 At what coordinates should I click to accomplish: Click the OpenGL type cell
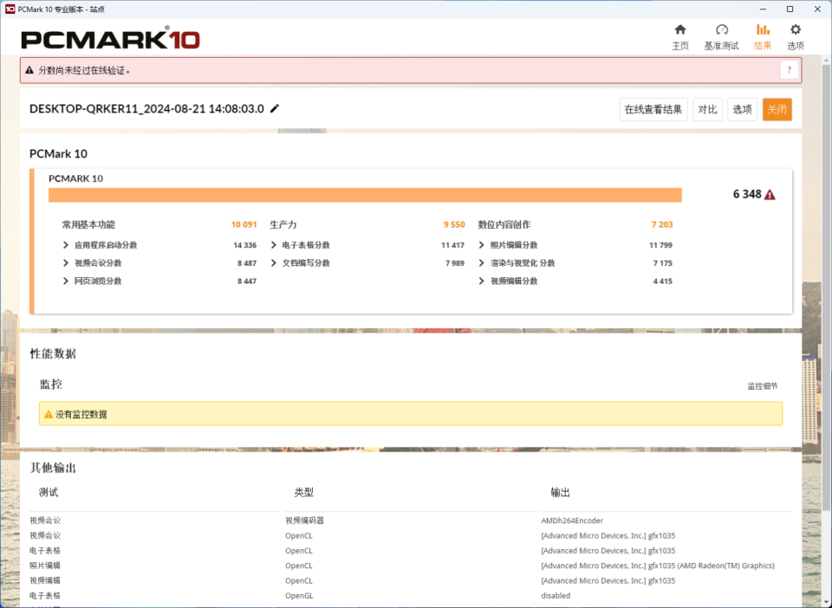click(x=299, y=595)
